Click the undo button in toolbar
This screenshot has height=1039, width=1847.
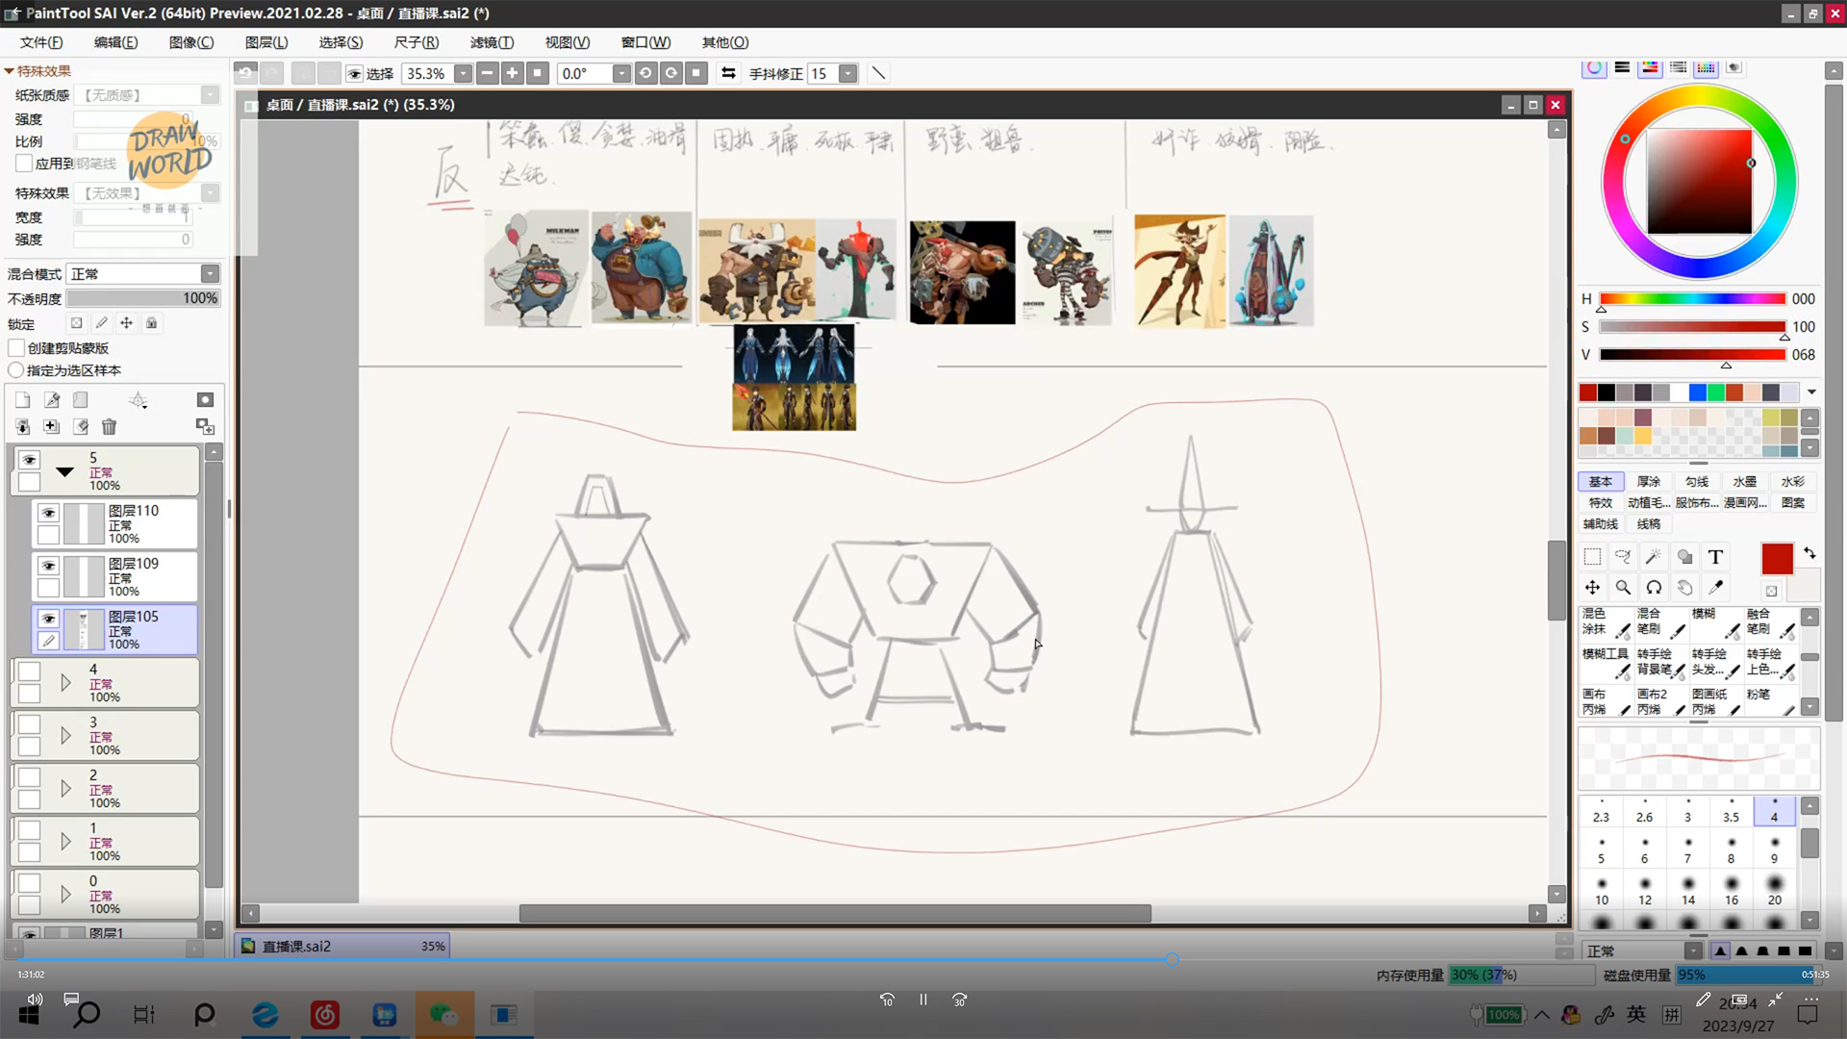point(246,73)
